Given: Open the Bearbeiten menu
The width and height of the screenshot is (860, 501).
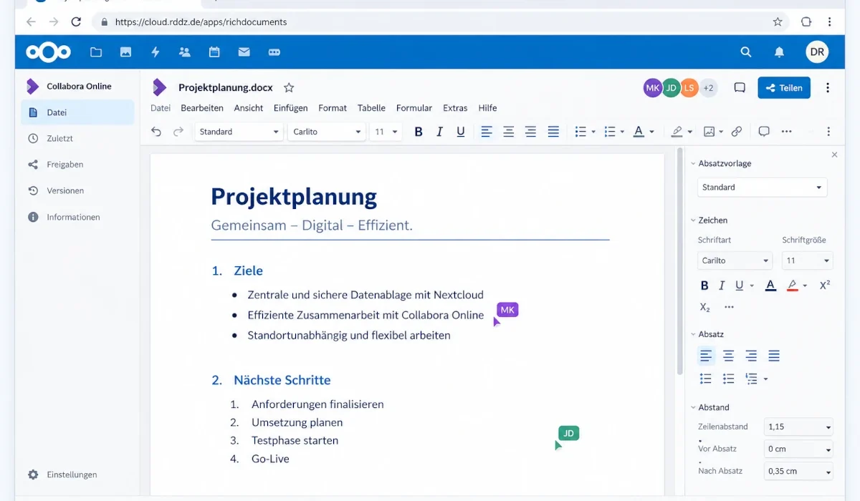Looking at the screenshot, I should coord(202,108).
